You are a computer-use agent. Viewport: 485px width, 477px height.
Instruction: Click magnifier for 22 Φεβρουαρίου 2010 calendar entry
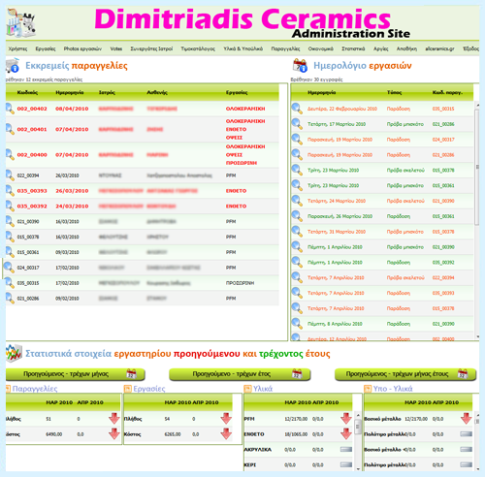297,109
